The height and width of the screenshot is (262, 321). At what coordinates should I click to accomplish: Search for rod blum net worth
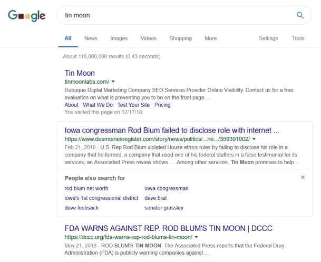coord(86,188)
